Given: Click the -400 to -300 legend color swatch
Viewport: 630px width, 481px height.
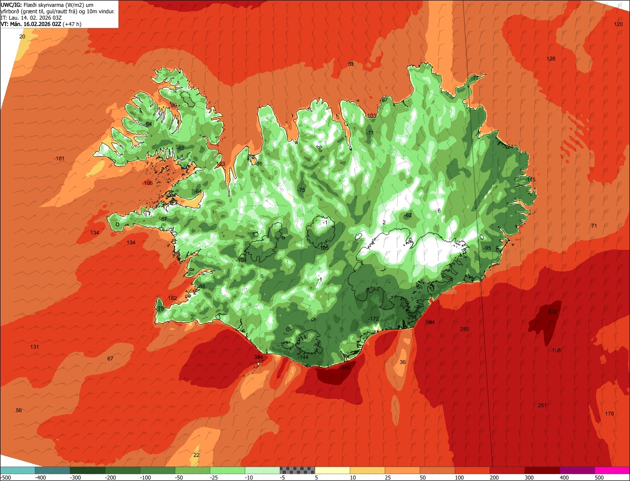Looking at the screenshot, I should pos(53,470).
